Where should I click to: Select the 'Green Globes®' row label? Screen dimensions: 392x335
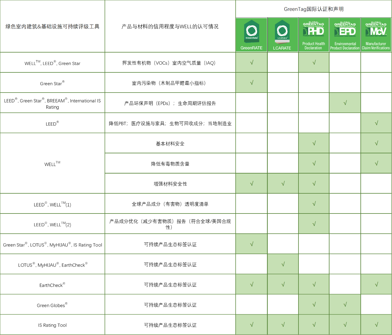coord(53,305)
